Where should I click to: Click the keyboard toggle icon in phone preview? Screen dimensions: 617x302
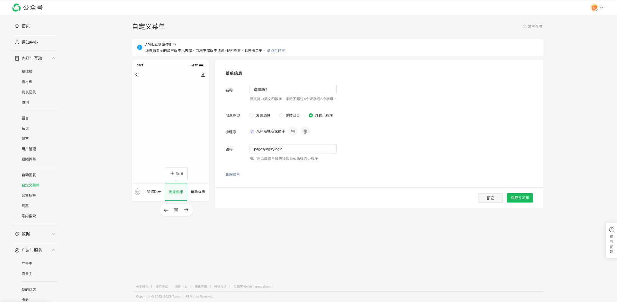tap(138, 192)
